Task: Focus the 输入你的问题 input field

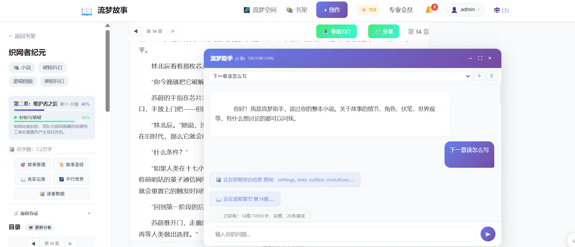Action: pos(344,234)
